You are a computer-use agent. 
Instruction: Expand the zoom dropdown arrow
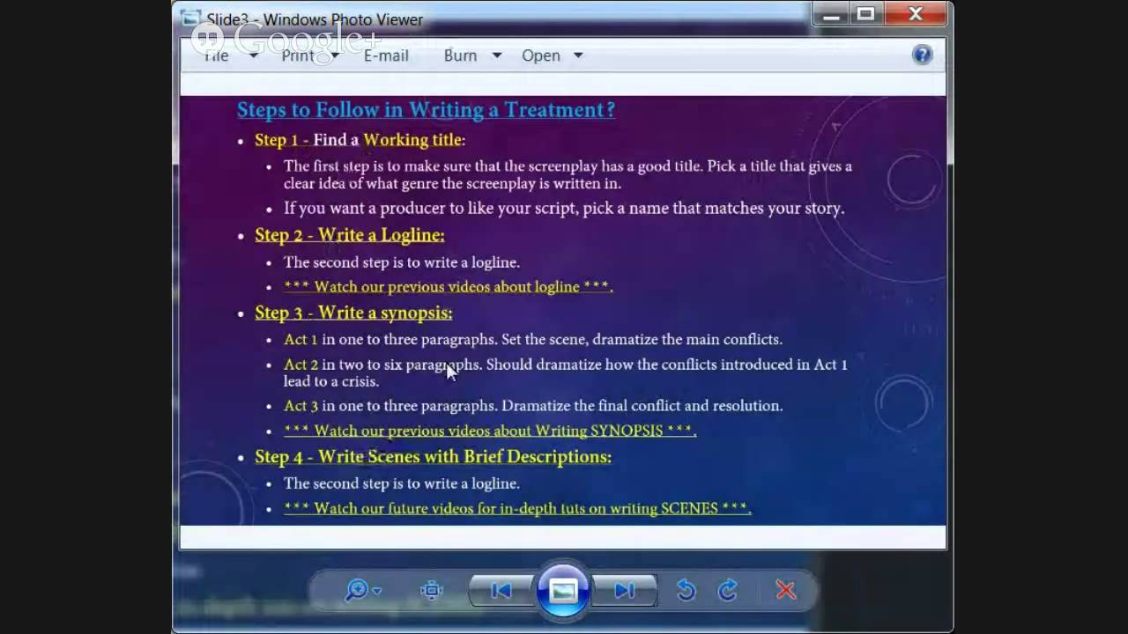click(377, 591)
